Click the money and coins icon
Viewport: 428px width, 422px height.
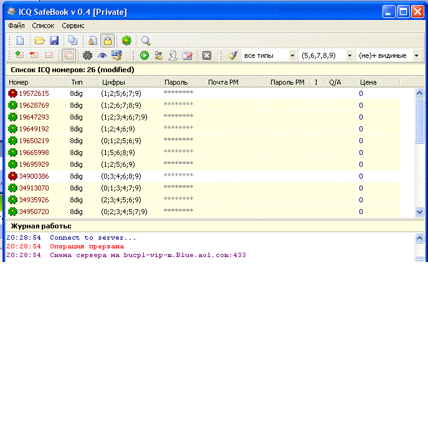coord(117,55)
